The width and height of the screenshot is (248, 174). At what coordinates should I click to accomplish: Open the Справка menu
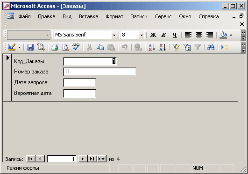[x=209, y=16]
